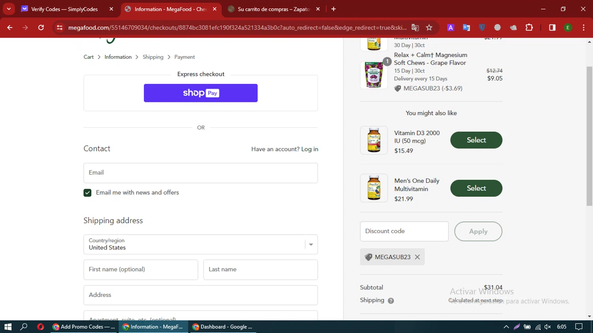Open the translate page icon in address bar
The width and height of the screenshot is (593, 333).
point(415,28)
